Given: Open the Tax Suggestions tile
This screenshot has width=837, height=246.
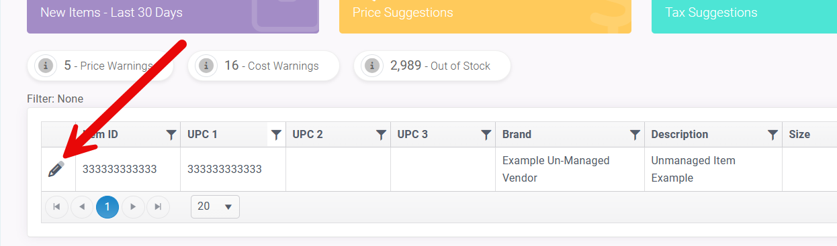Looking at the screenshot, I should click(744, 16).
